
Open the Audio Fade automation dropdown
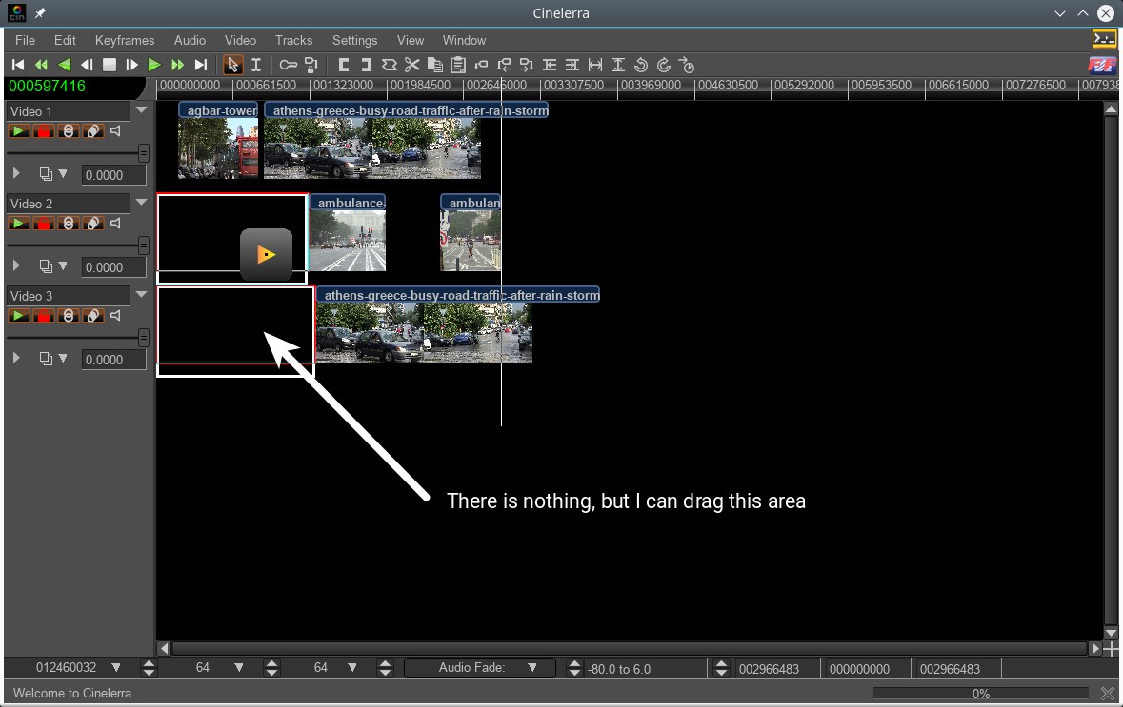pos(532,668)
